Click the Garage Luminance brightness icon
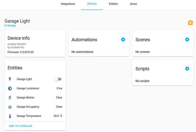 (10, 88)
